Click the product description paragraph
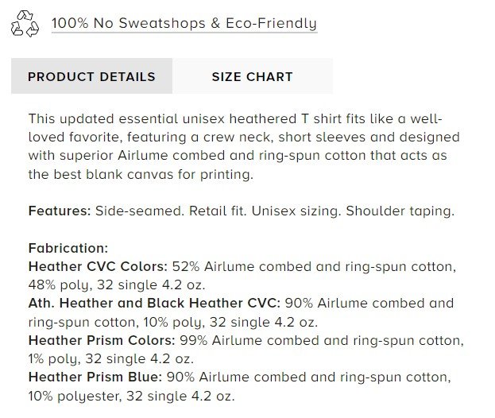 [244, 145]
